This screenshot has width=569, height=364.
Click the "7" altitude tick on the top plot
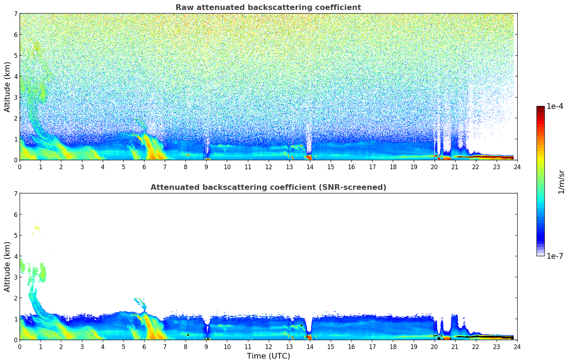click(16, 14)
